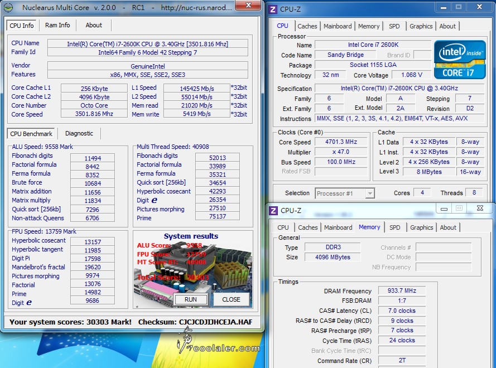Viewport: 496px width, 368px height.
Task: Click the Core Voltage value 1.068 V
Action: (x=412, y=75)
